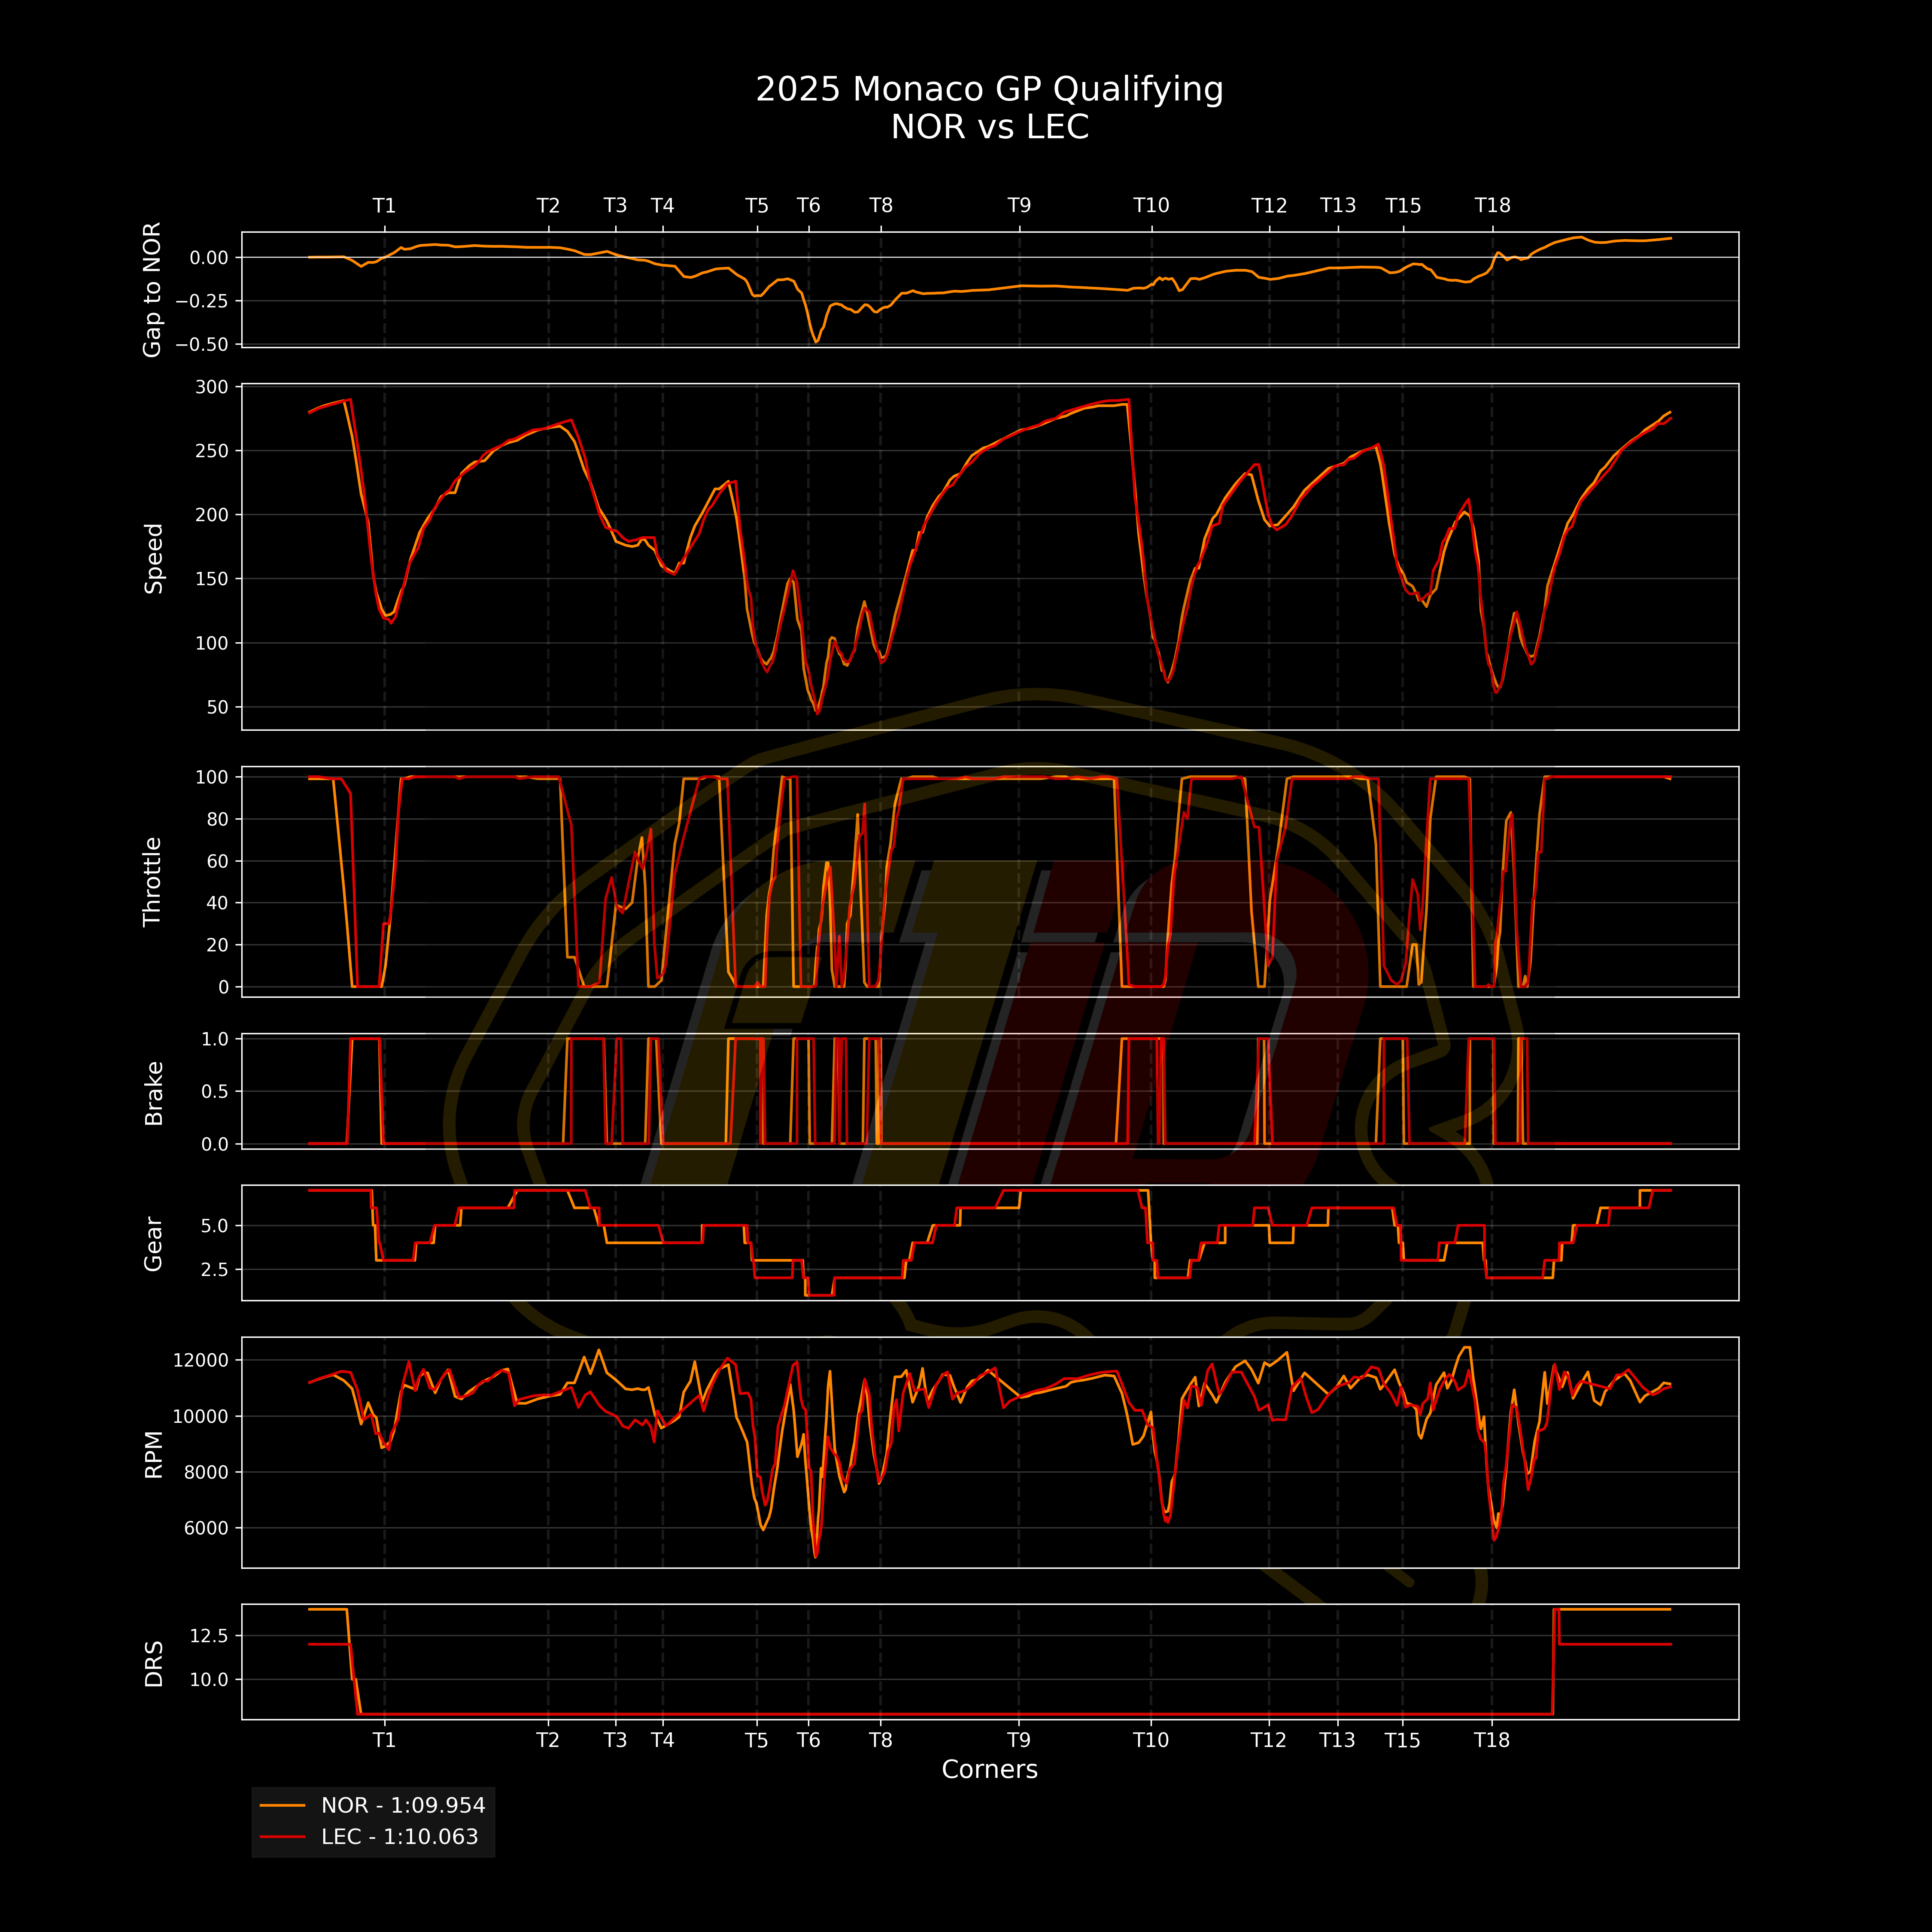The image size is (1932, 1932).
Task: Click the chart title 2025 Monaco GP Qualifying
Action: [x=989, y=89]
